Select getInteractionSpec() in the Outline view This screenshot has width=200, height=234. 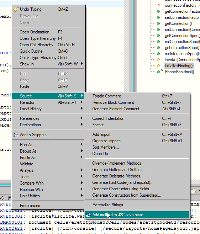[182, 48]
